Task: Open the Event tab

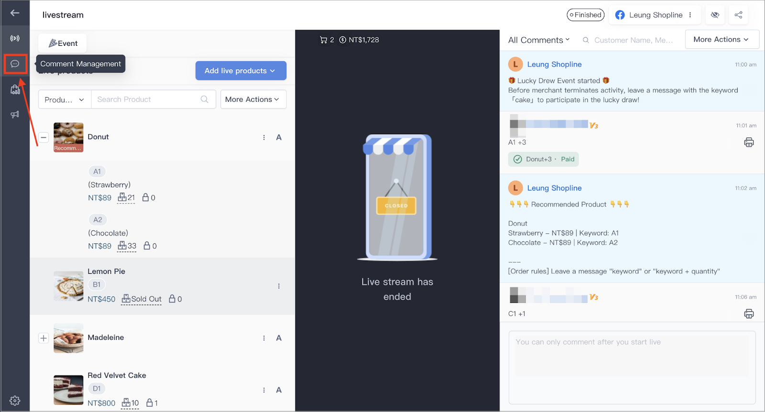Action: tap(63, 43)
